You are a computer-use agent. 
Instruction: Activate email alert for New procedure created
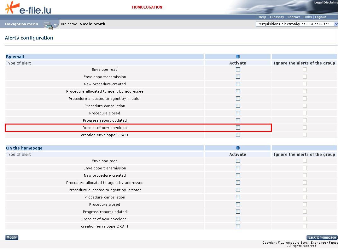[x=238, y=84]
